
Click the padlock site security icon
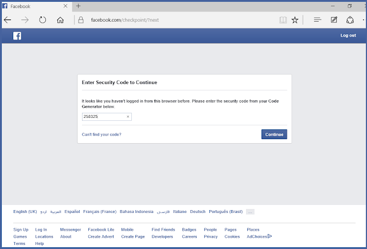81,20
